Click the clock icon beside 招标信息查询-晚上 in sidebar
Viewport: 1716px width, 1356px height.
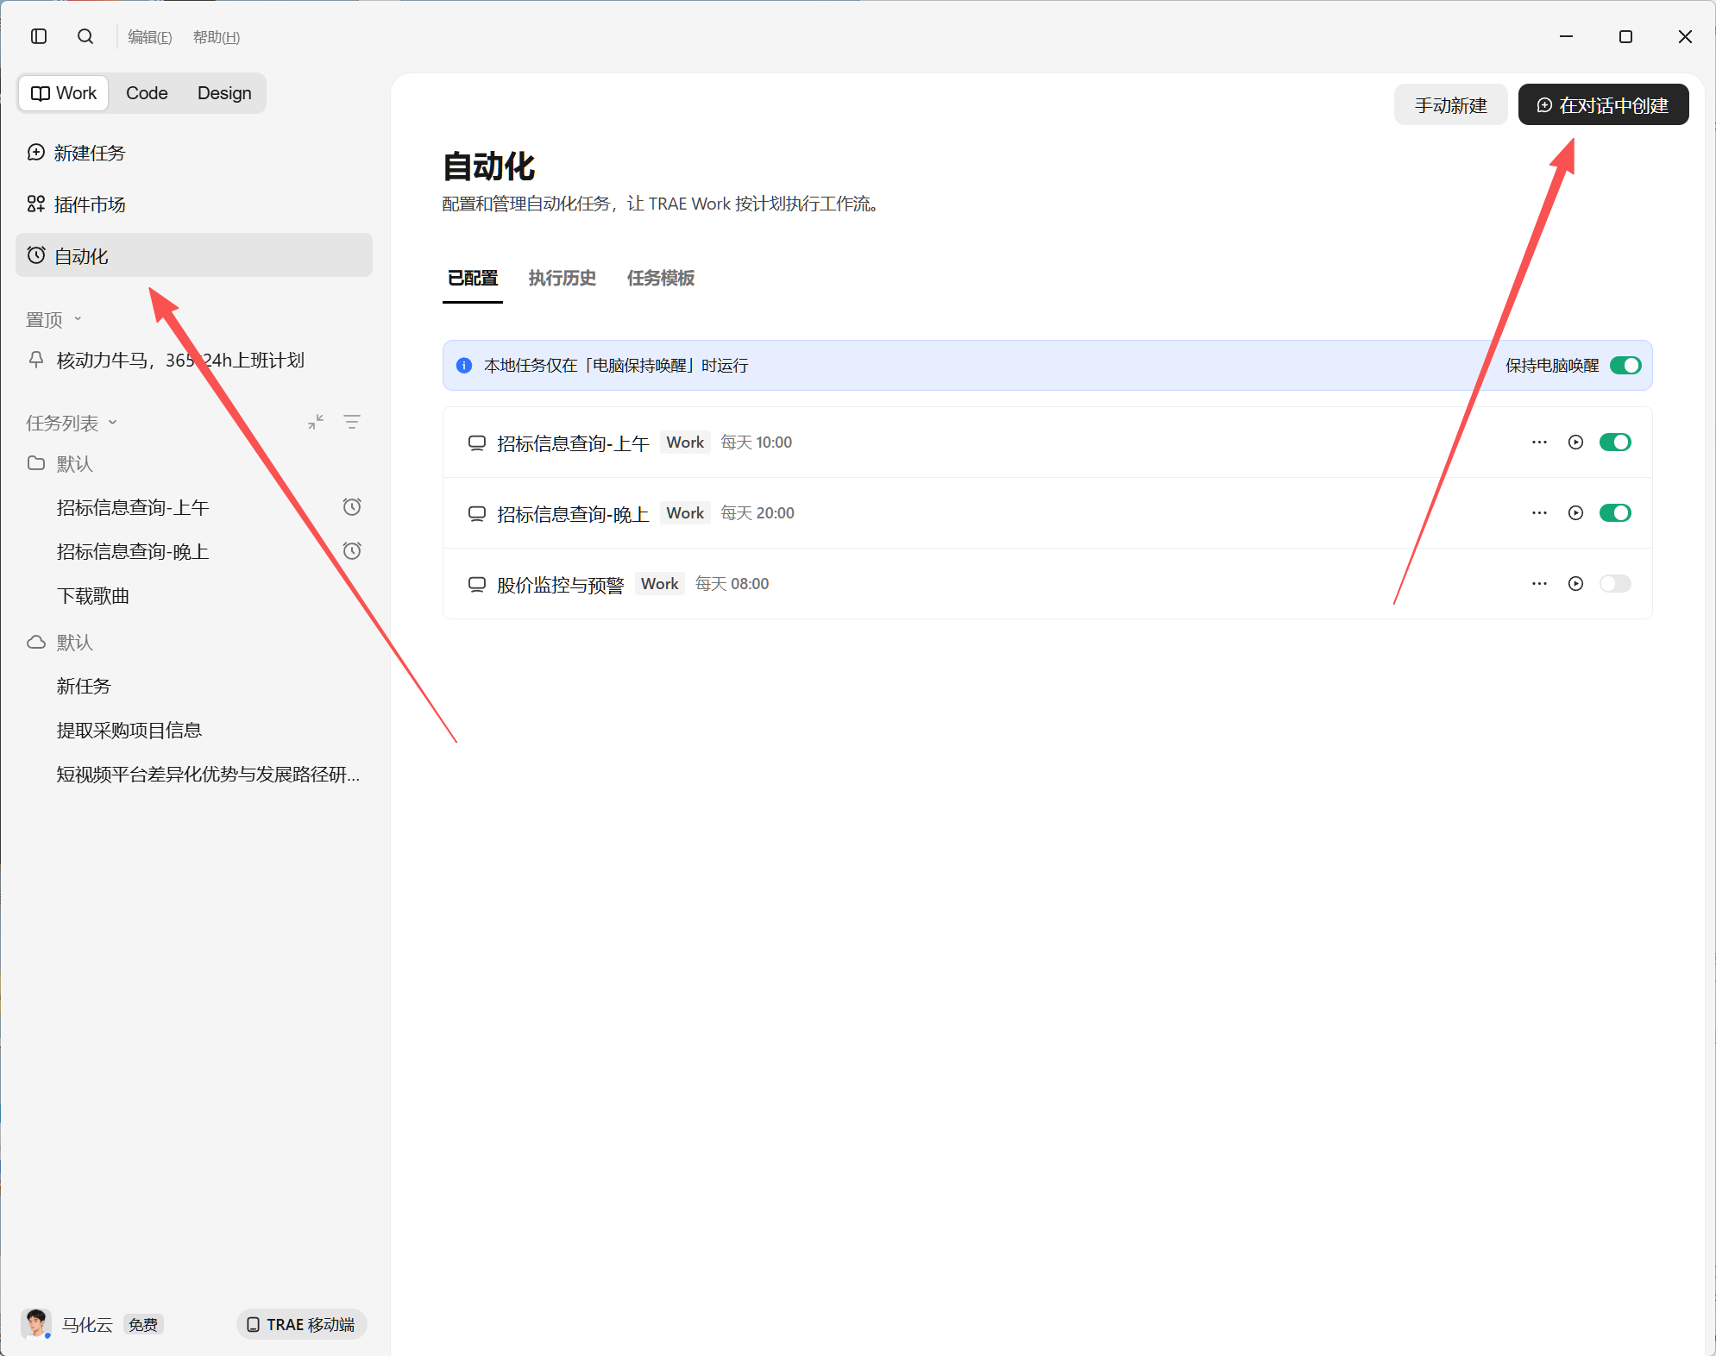(352, 551)
